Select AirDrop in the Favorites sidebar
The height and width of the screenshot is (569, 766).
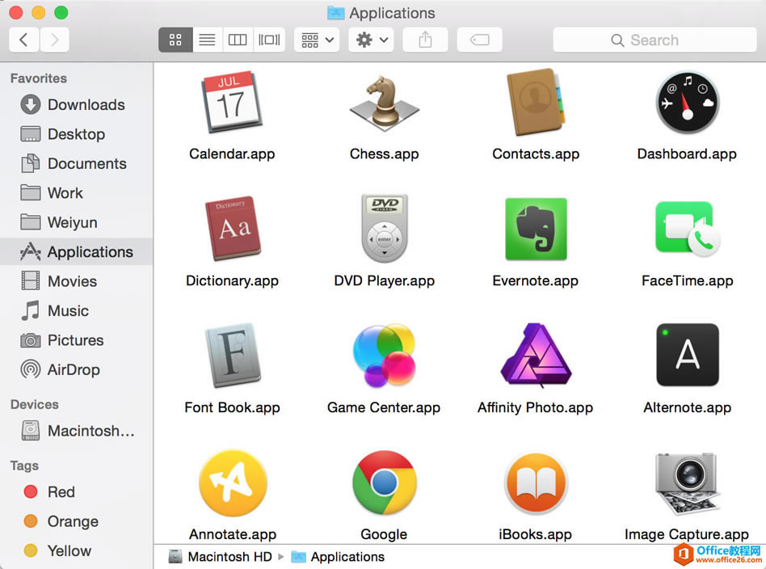[71, 369]
